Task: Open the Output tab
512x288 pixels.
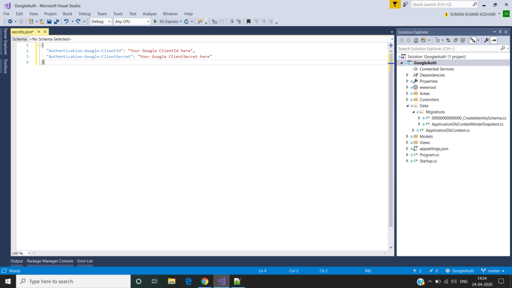Action: [x=16, y=261]
